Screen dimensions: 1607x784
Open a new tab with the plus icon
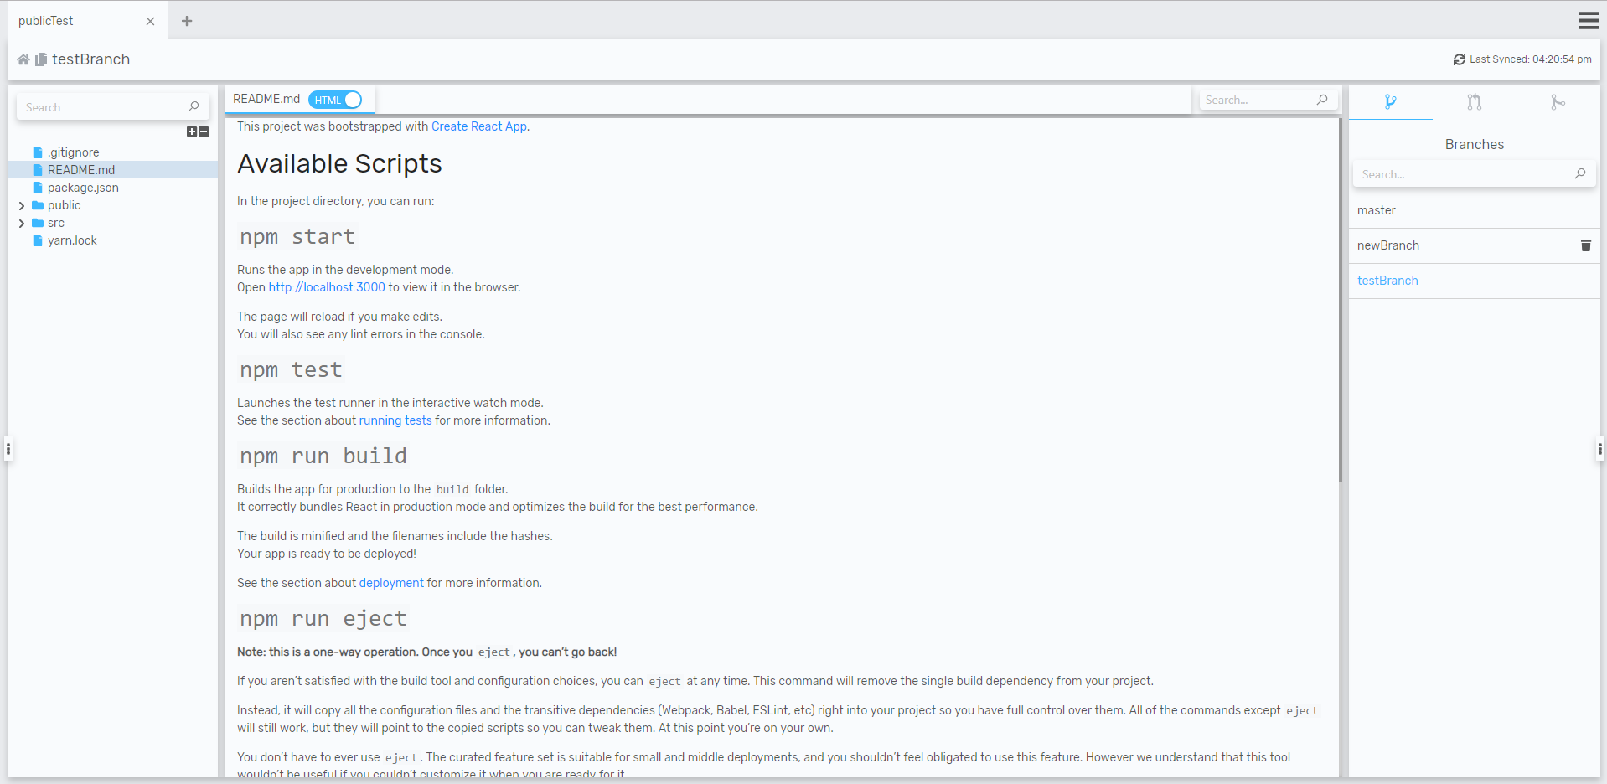coord(187,21)
